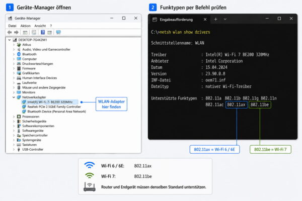Image resolution: width=302 pixels, height=201 pixels.
Task: Select Realtek PCIe 2.5GbE Family Controller
Action: 54,107
